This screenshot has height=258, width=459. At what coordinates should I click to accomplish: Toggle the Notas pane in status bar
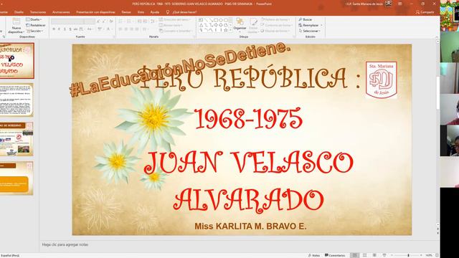[x=314, y=255]
